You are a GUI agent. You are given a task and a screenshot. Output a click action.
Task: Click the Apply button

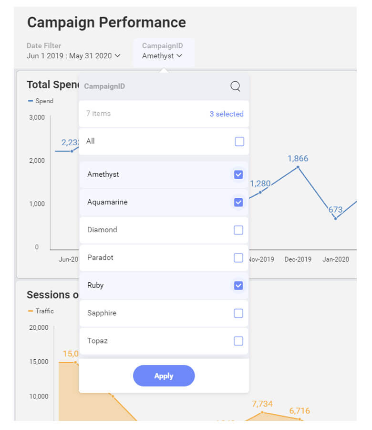(164, 376)
